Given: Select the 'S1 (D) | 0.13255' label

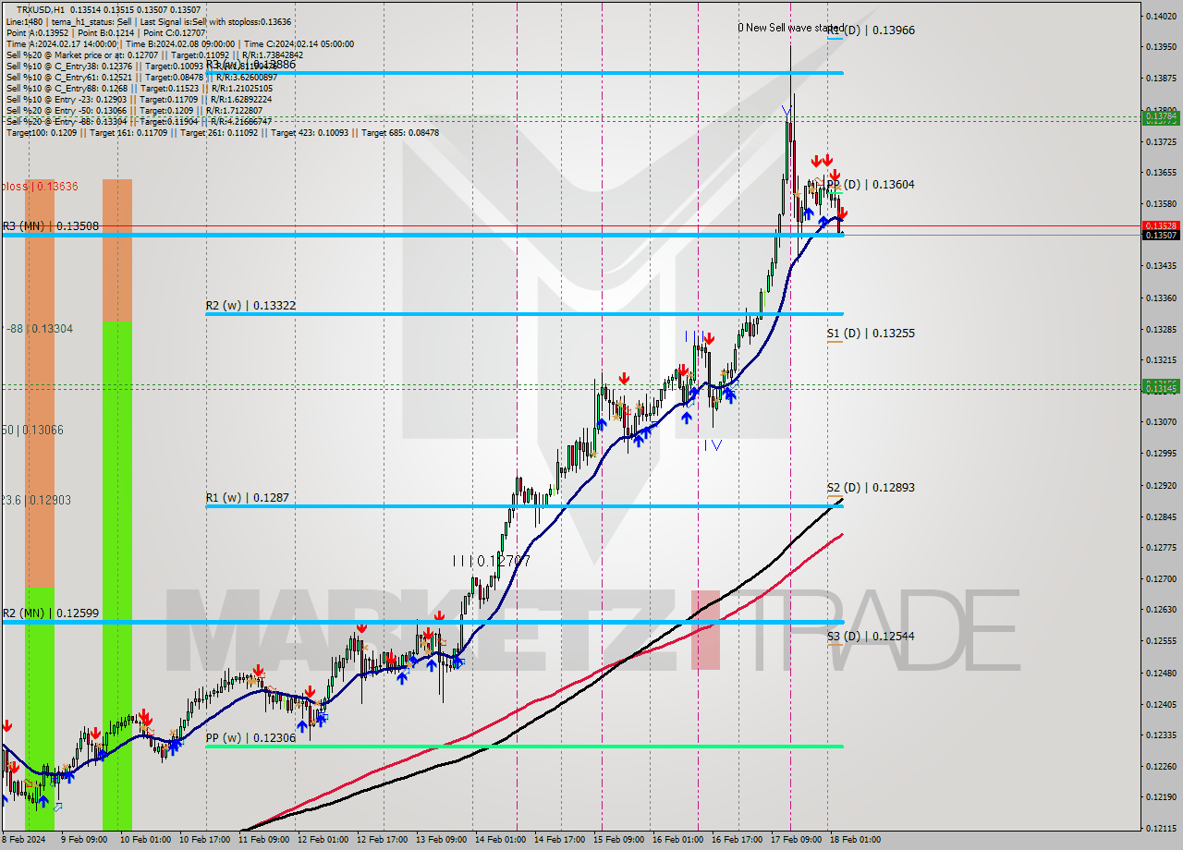Looking at the screenshot, I should tap(871, 333).
